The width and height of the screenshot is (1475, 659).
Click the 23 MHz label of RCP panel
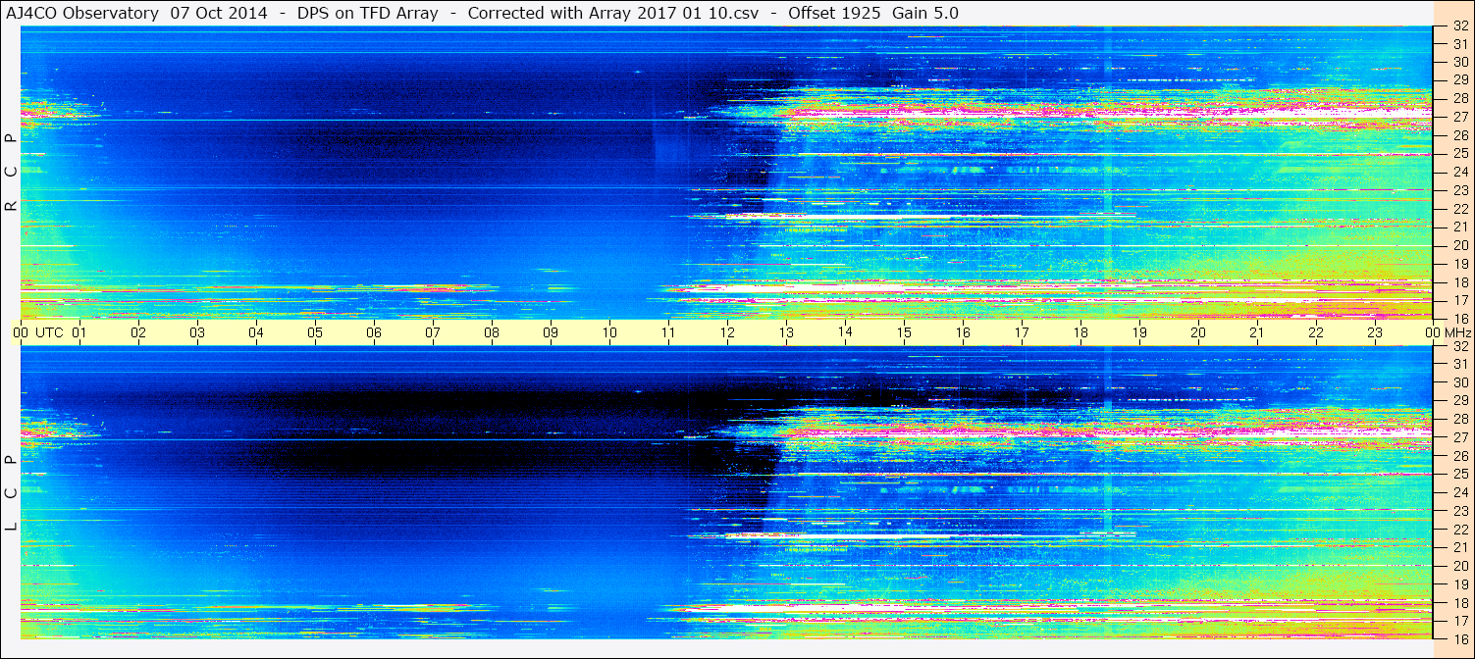click(1459, 191)
